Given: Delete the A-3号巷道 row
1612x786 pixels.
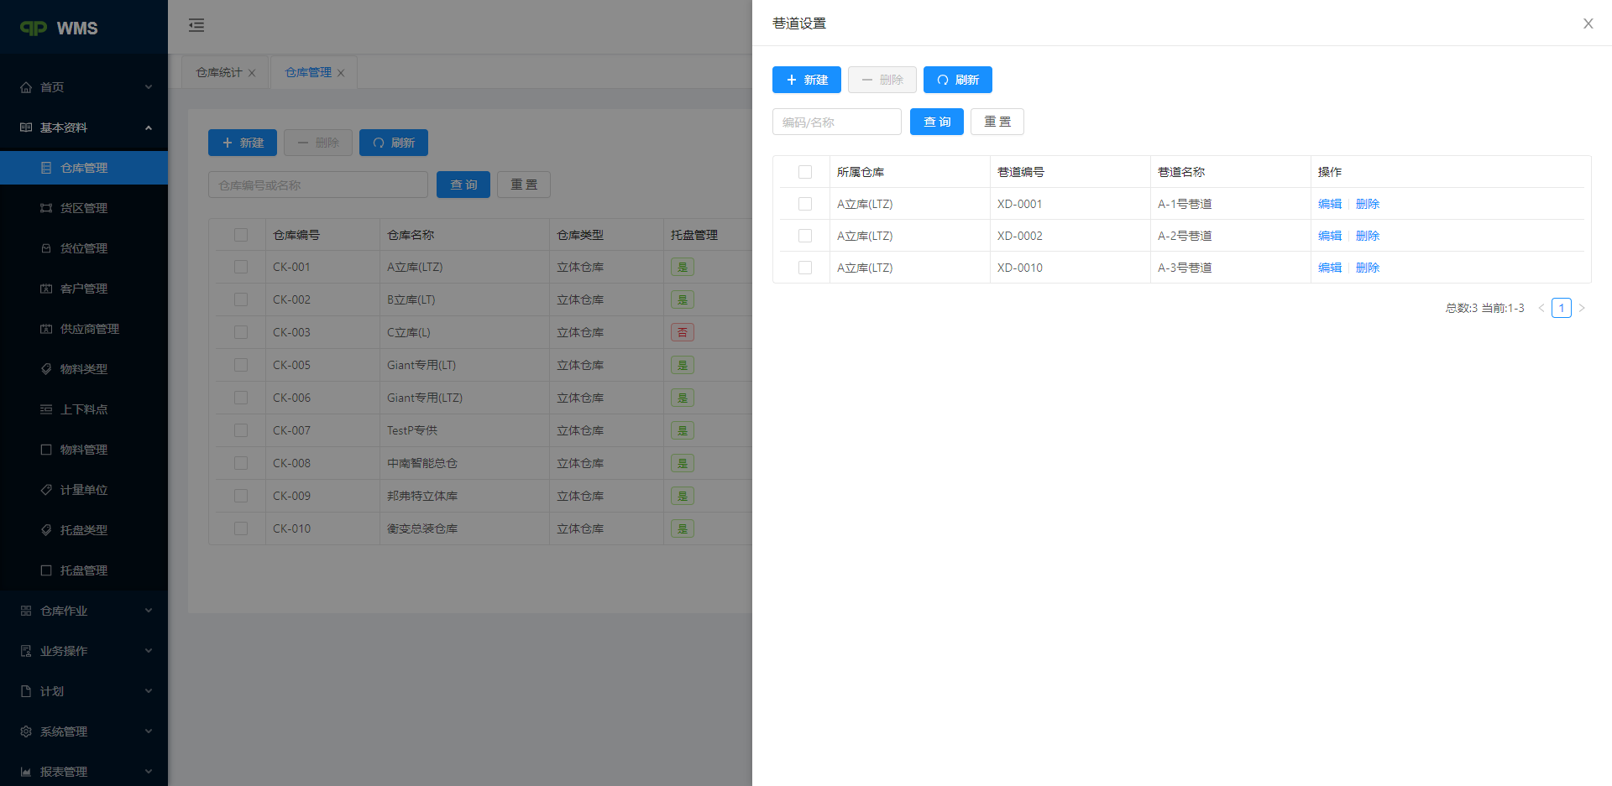Looking at the screenshot, I should pyautogui.click(x=1368, y=268).
